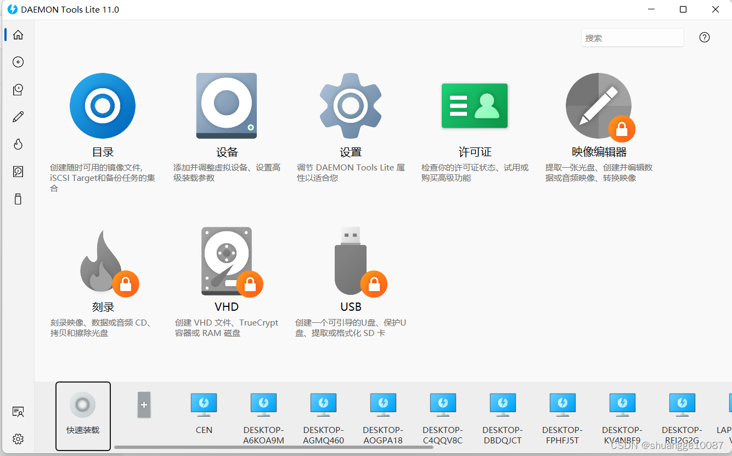The image size is (732, 456).
Task: Open the 设置 settings gear tile
Action: point(351,105)
